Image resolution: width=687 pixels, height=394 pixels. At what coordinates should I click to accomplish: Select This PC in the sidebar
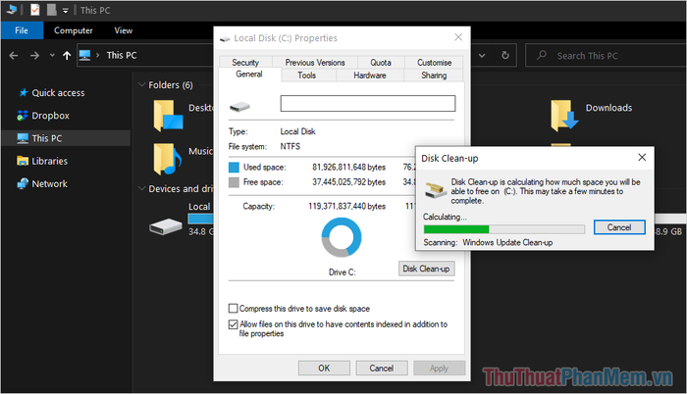pyautogui.click(x=66, y=138)
